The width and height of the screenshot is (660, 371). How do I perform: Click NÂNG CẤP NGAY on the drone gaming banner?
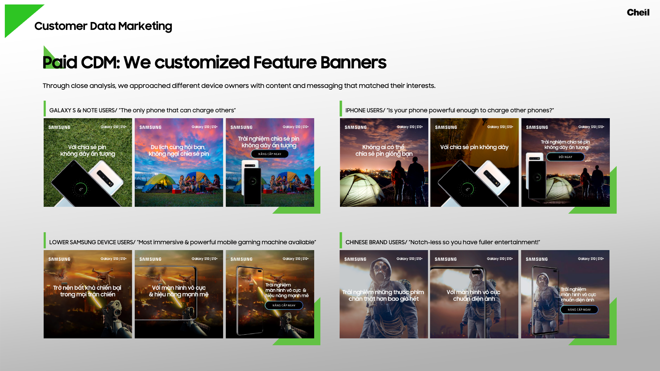[x=284, y=305]
